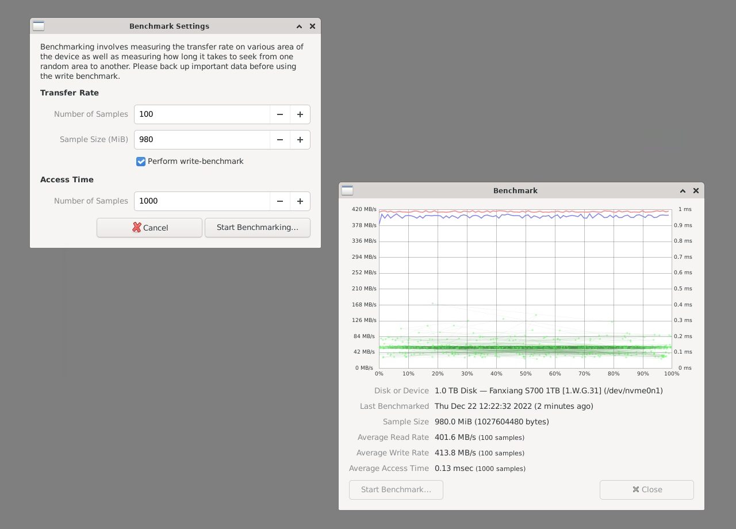Click the Sample Size input field
Image resolution: width=736 pixels, height=529 pixels.
pyautogui.click(x=201, y=140)
